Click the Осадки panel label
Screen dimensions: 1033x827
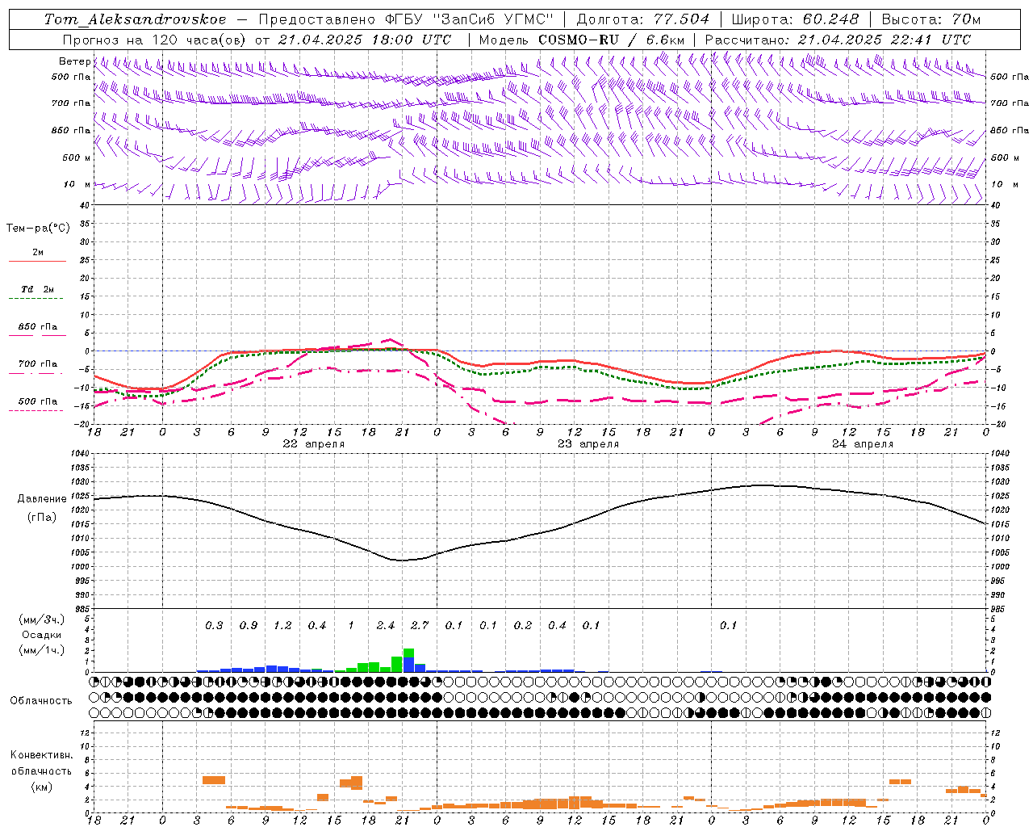pyautogui.click(x=41, y=635)
